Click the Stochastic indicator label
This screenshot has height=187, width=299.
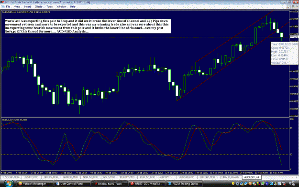click(x=14, y=120)
